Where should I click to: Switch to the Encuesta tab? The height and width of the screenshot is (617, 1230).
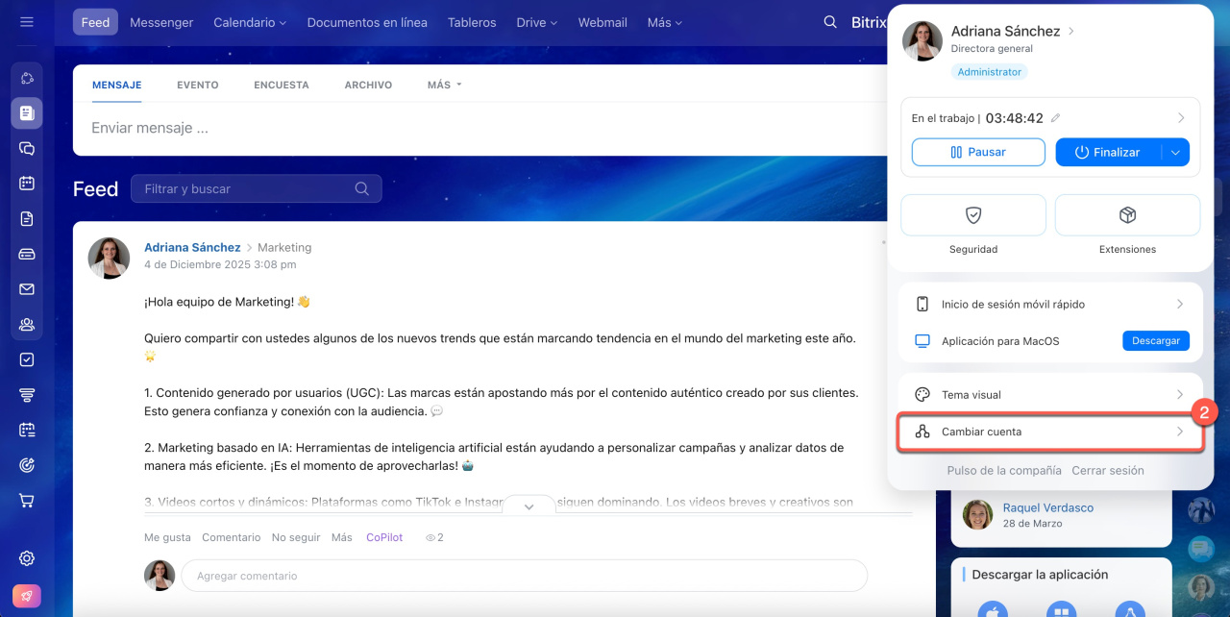pyautogui.click(x=281, y=85)
